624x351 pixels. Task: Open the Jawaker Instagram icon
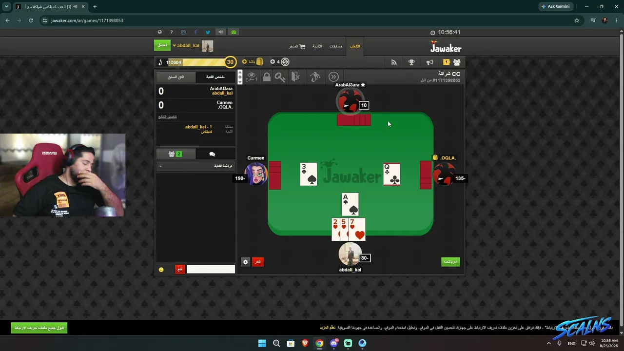tap(183, 32)
